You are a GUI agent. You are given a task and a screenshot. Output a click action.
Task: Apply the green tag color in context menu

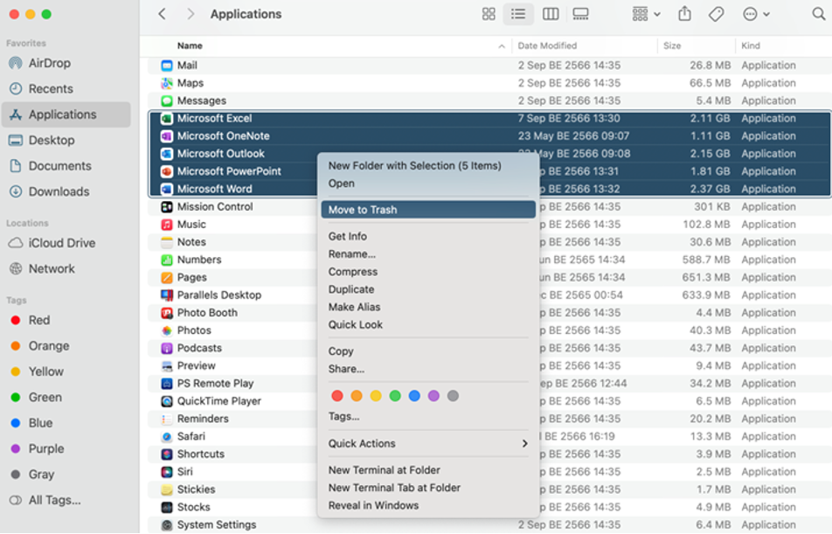pos(395,395)
